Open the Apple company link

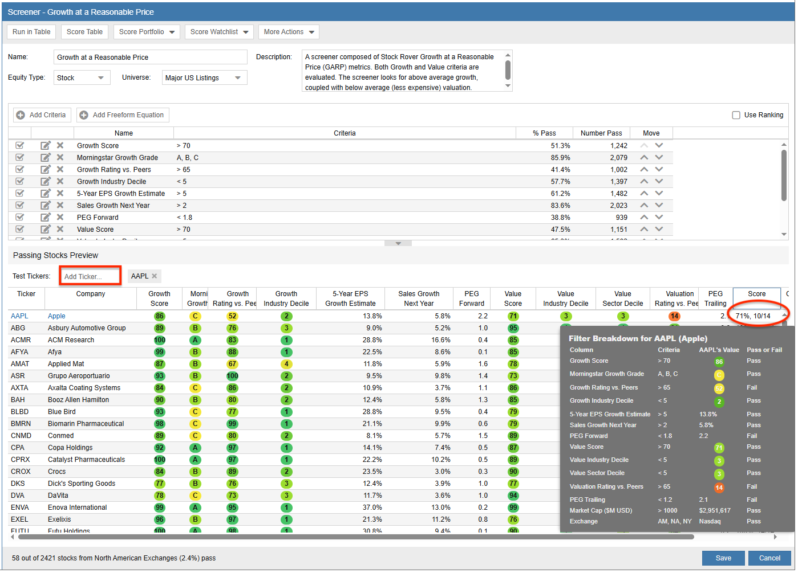click(x=56, y=316)
